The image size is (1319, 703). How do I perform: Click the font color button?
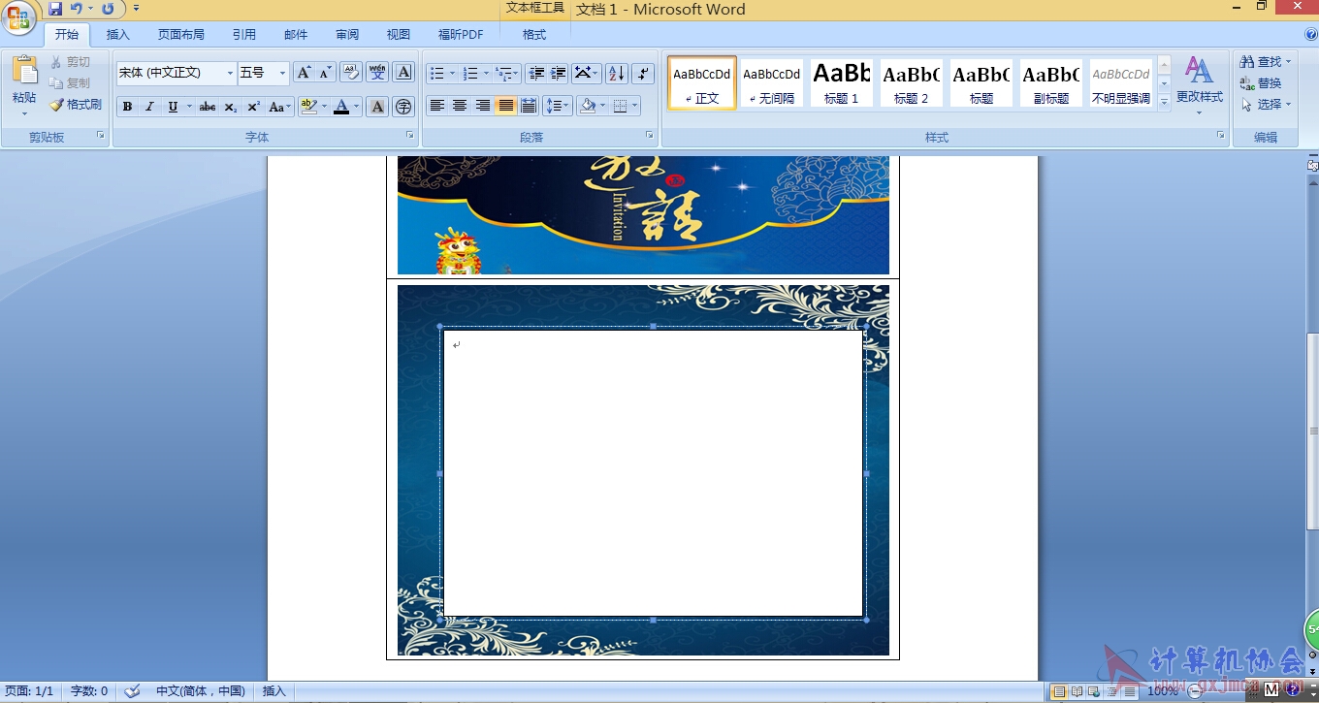pos(341,107)
